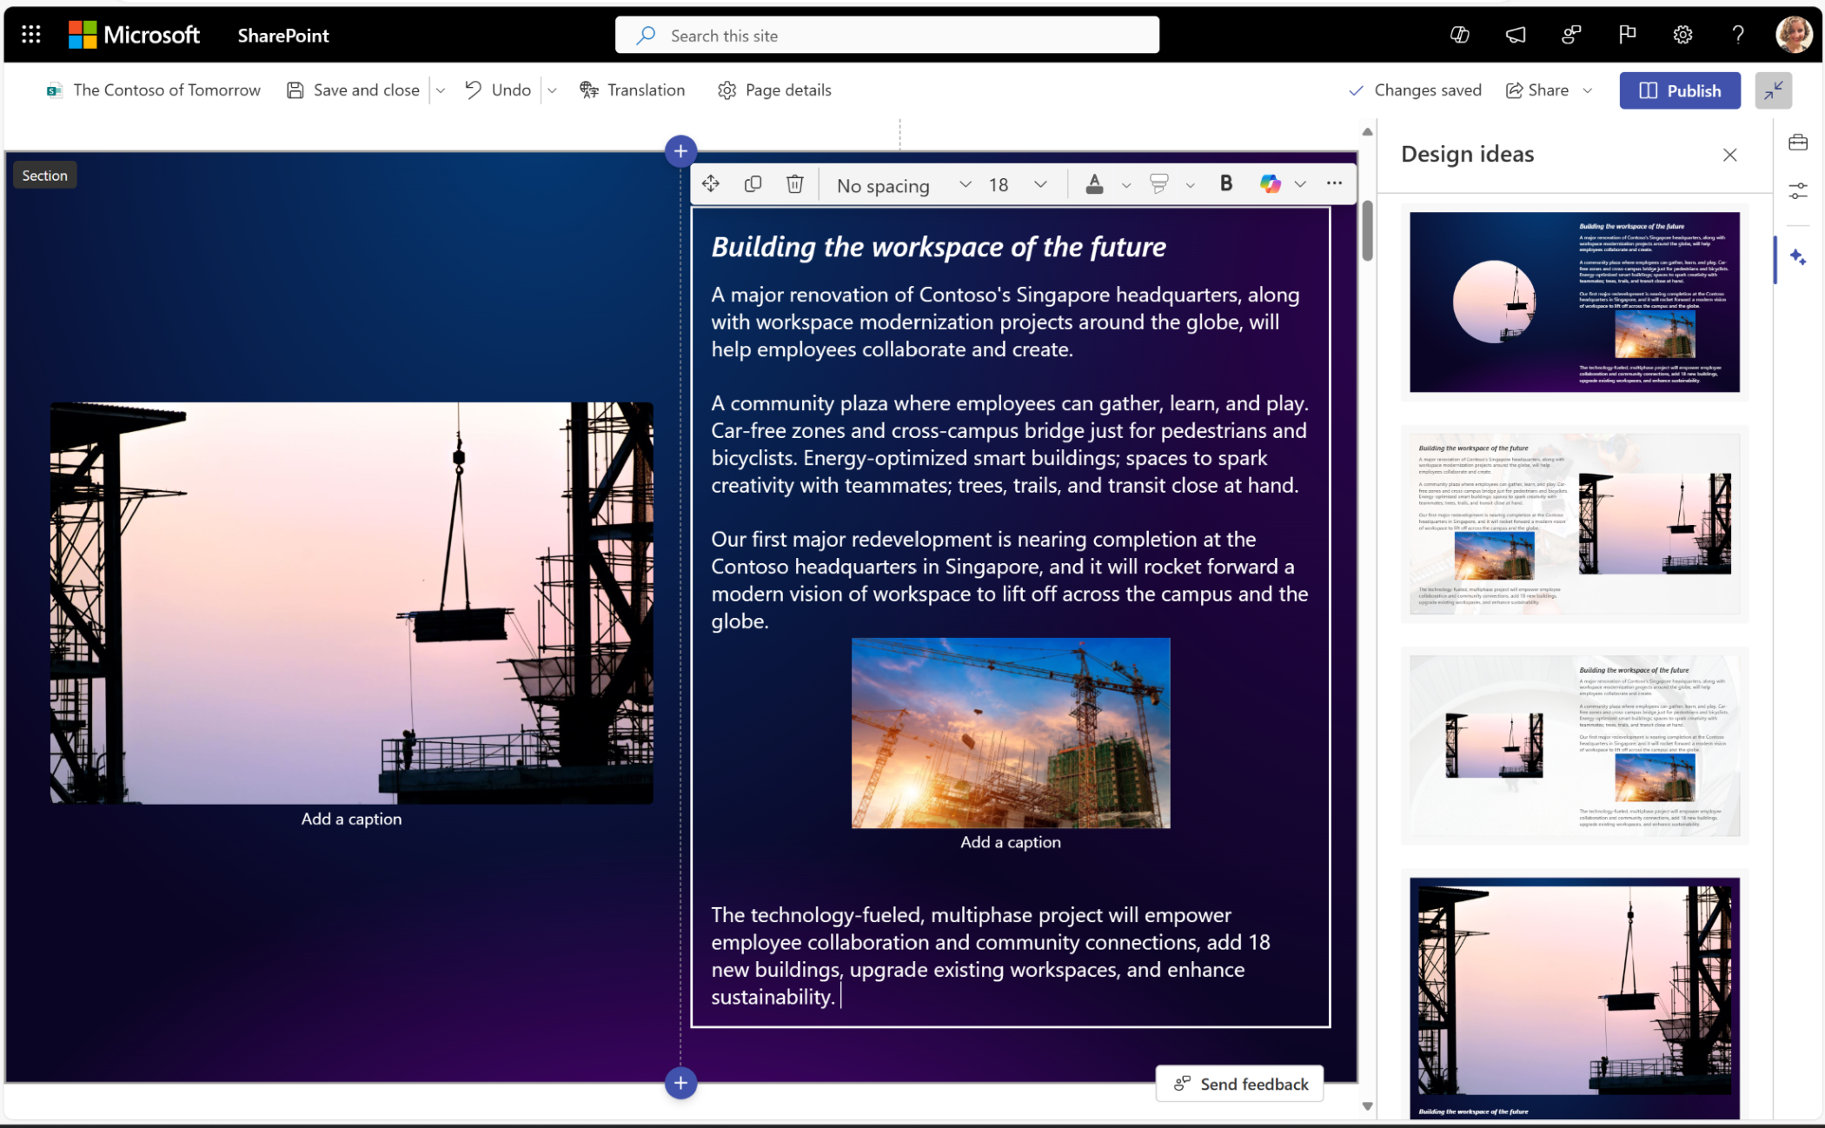Click the highlight color icon
Image resolution: width=1825 pixels, height=1128 pixels.
point(1156,182)
